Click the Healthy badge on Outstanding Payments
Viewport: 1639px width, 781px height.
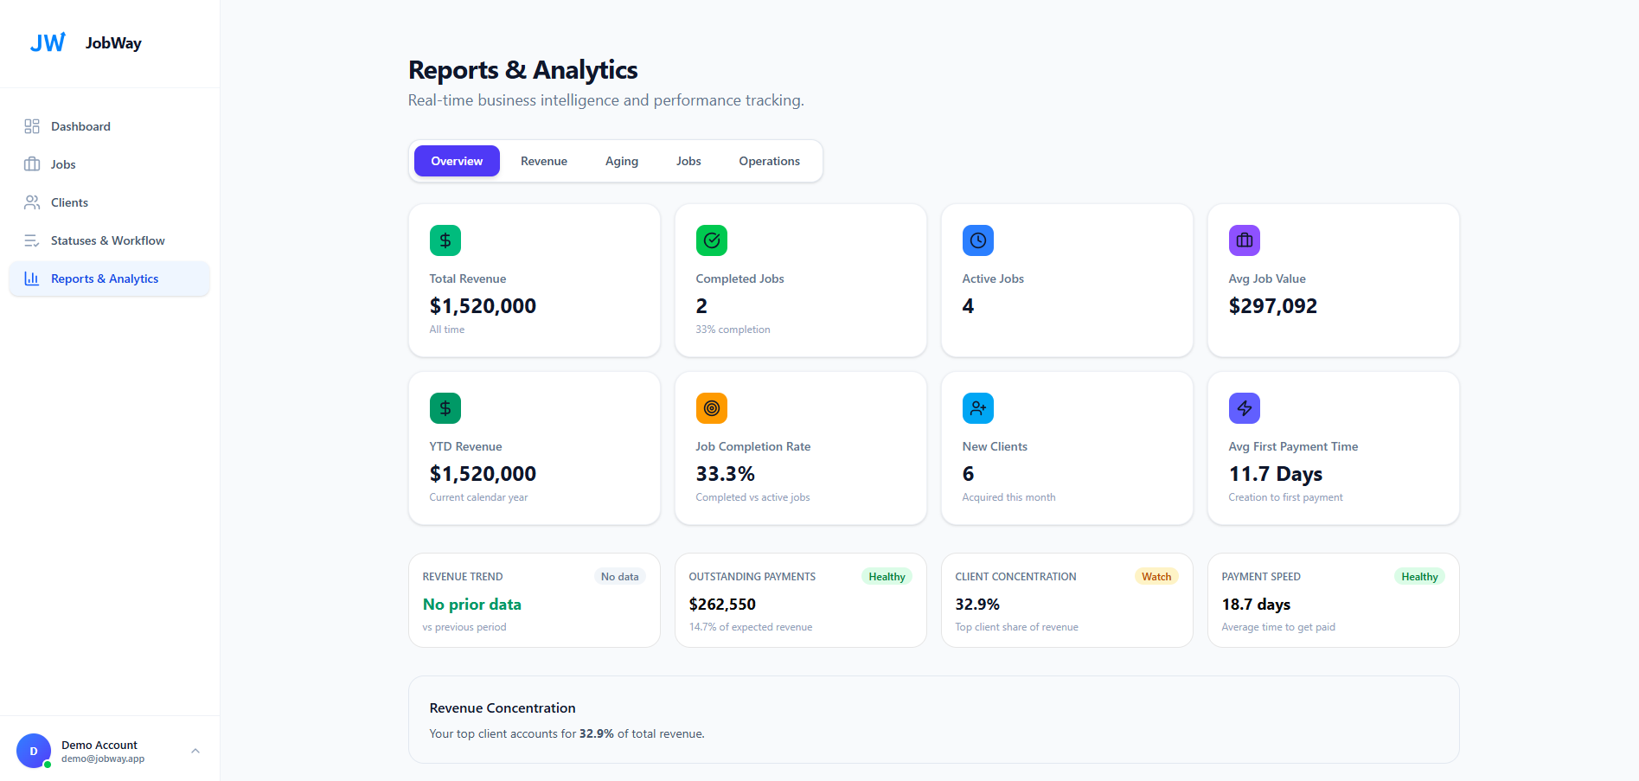point(887,577)
